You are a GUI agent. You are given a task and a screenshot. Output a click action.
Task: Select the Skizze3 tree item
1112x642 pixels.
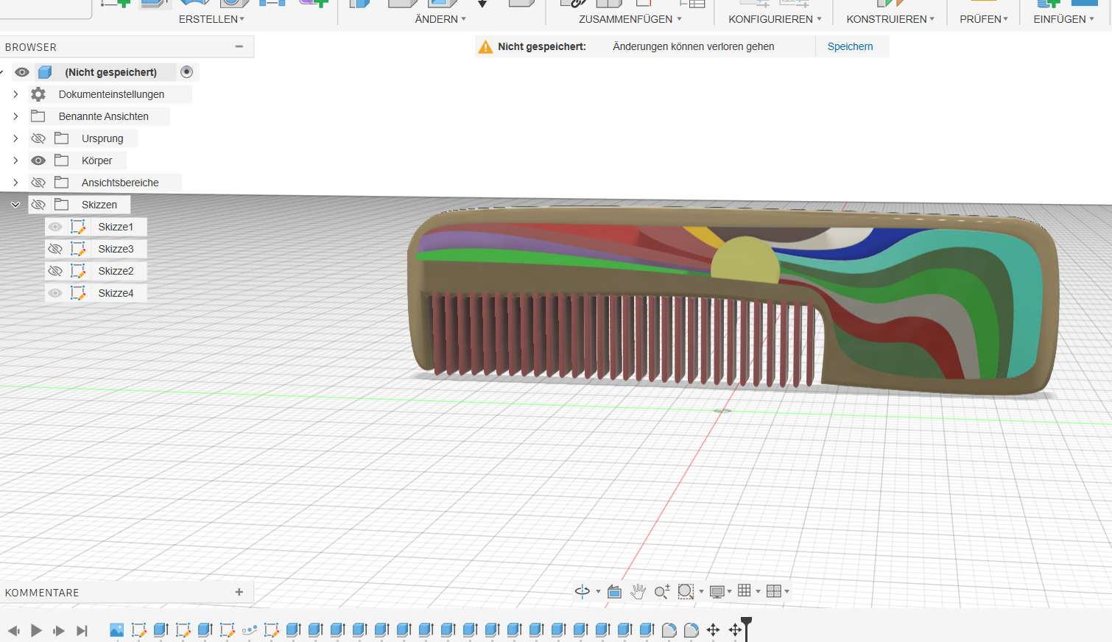(116, 249)
